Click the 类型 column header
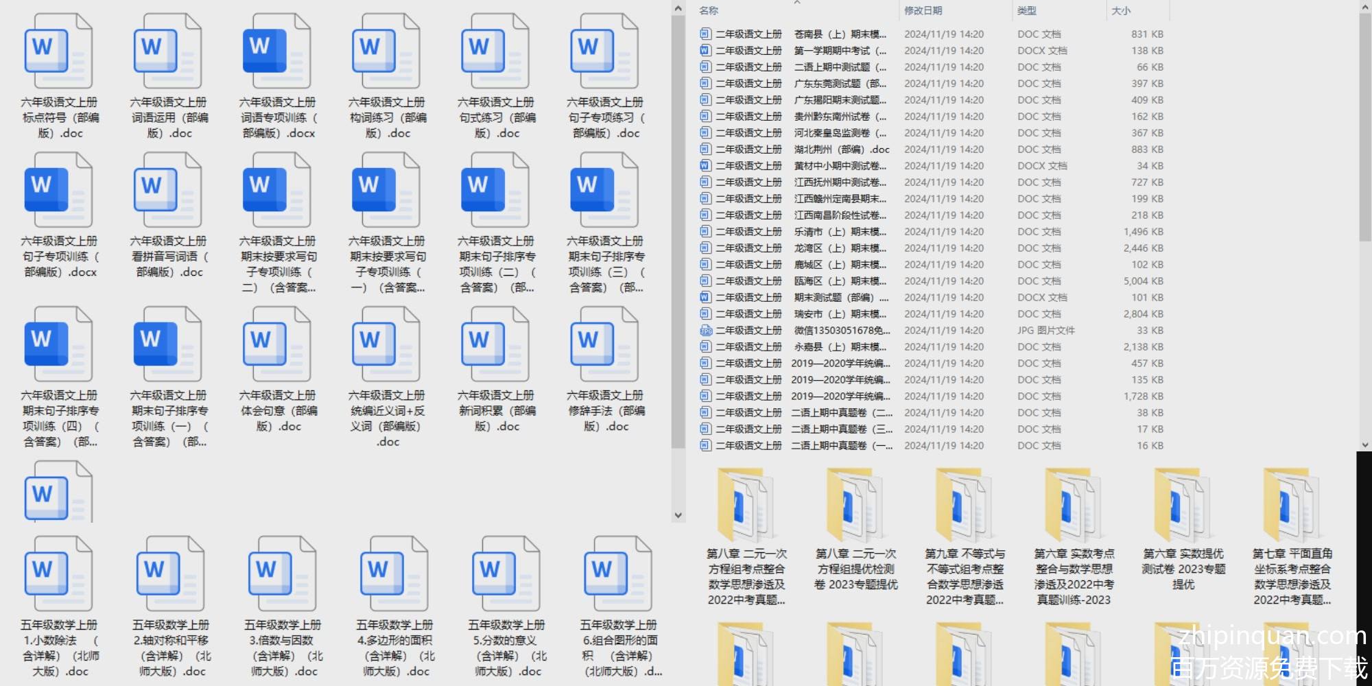Screen dimensions: 1372x686 pyautogui.click(x=1026, y=11)
